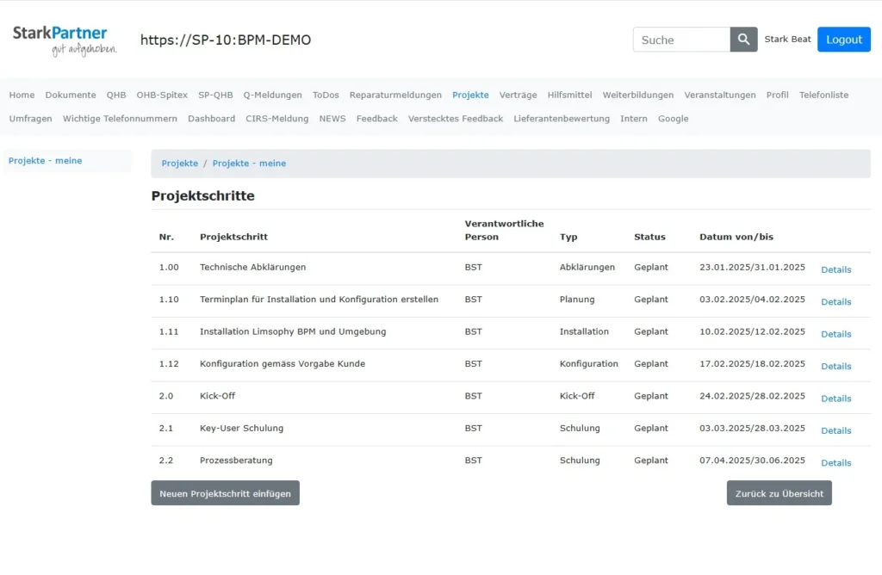The width and height of the screenshot is (882, 575).
Task: Click the magnifier search icon button
Action: (x=743, y=40)
